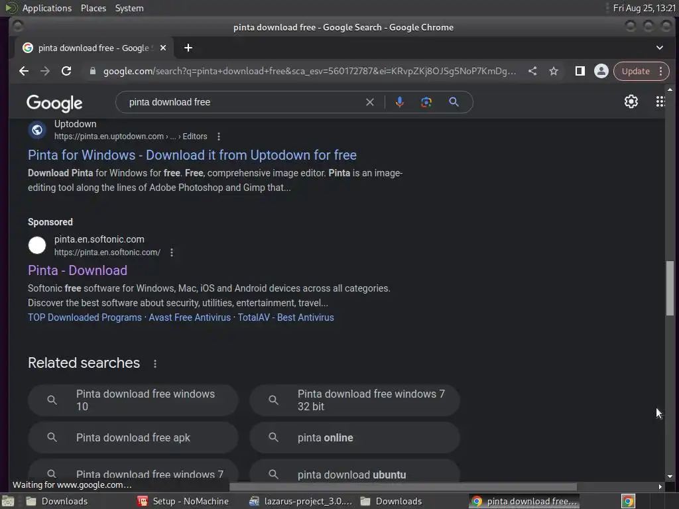Screen dimensions: 679x509
Task: Open Softonic ad options menu
Action: (172, 253)
